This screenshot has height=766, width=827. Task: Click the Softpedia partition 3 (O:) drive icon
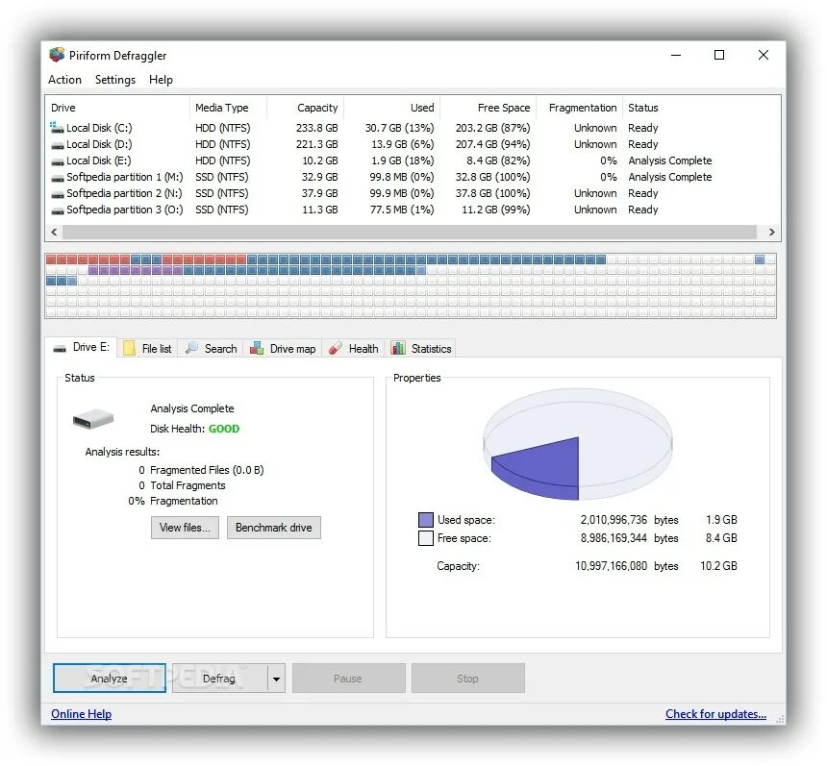(57, 210)
